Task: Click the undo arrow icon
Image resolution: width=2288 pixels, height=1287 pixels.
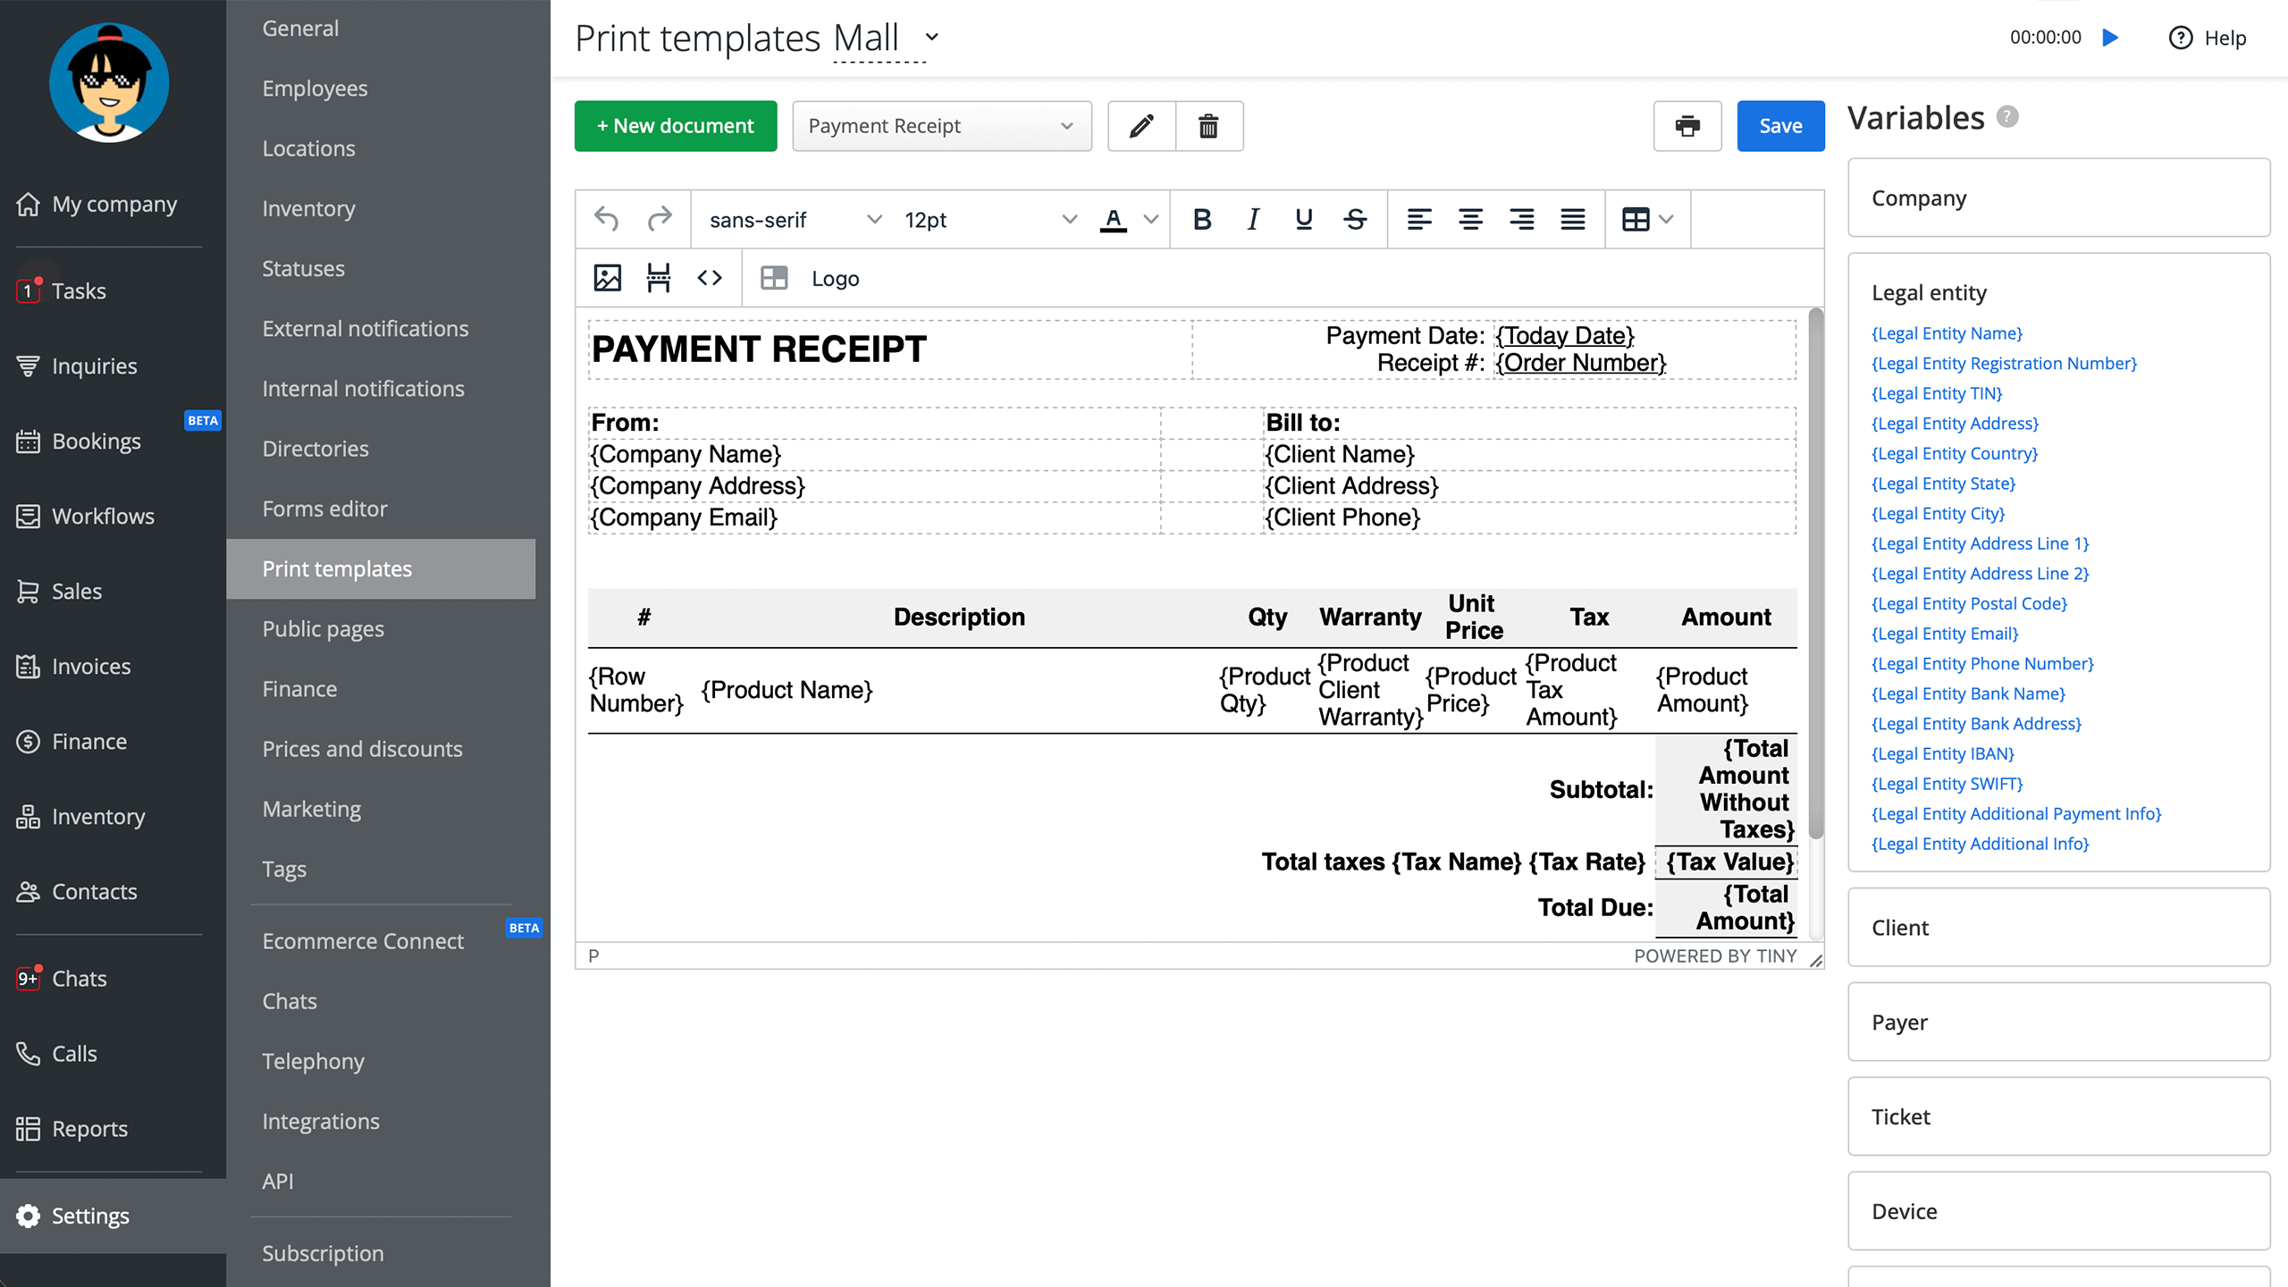Action: pos(607,219)
